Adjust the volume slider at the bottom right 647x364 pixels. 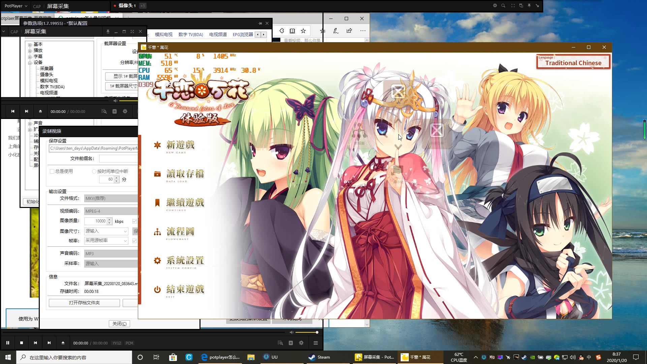[x=307, y=332]
